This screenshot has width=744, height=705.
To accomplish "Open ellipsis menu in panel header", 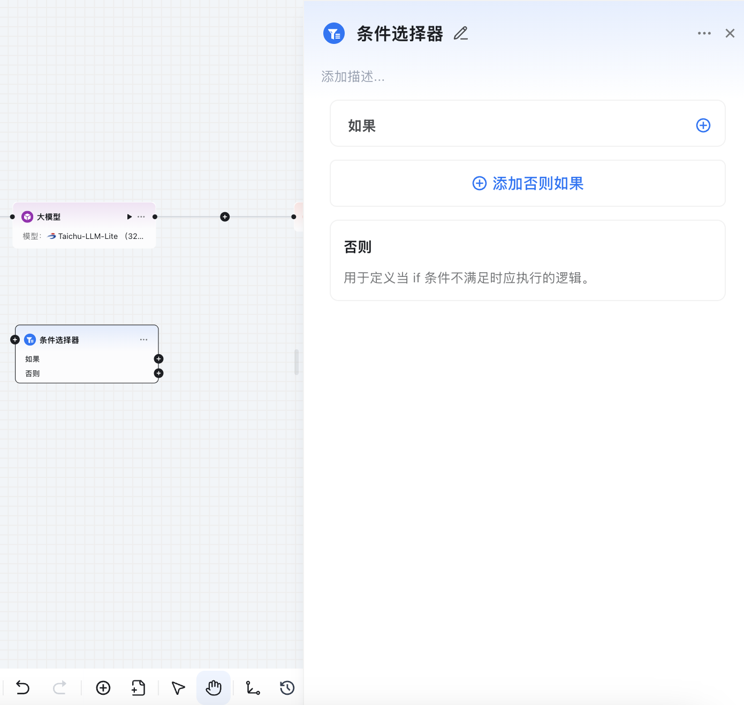I will click(x=704, y=33).
